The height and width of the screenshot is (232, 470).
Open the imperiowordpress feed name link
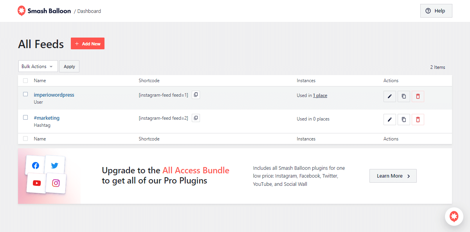click(54, 95)
